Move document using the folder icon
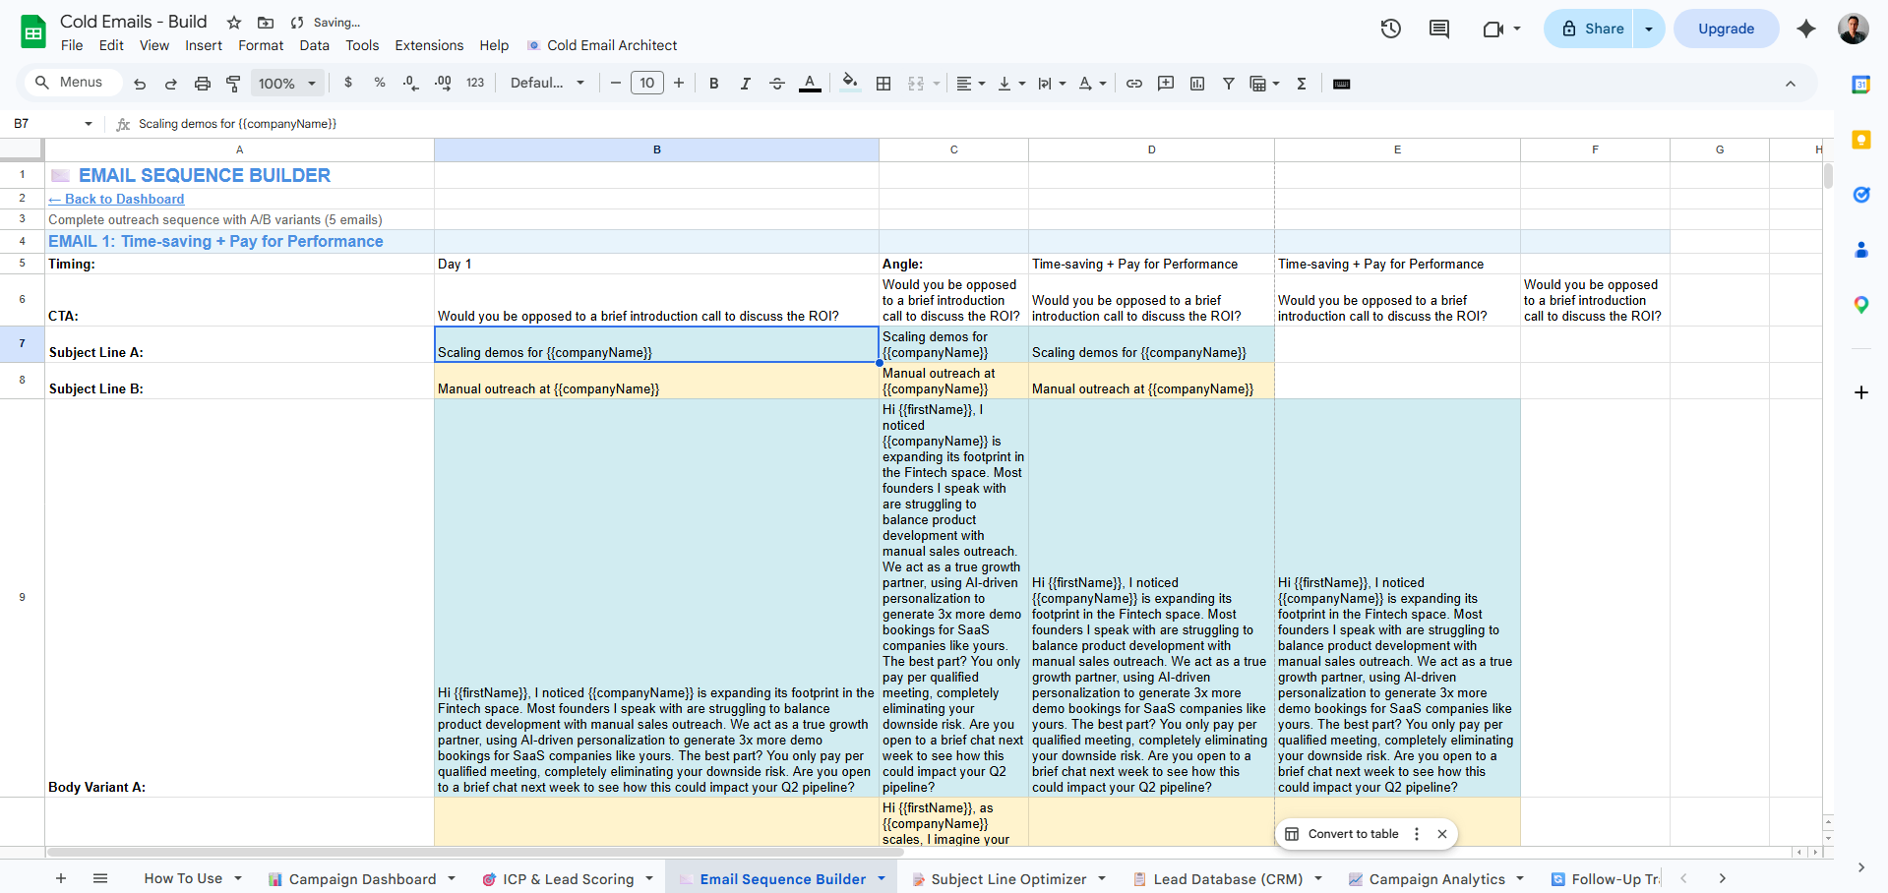This screenshot has height=893, width=1888. click(x=266, y=23)
